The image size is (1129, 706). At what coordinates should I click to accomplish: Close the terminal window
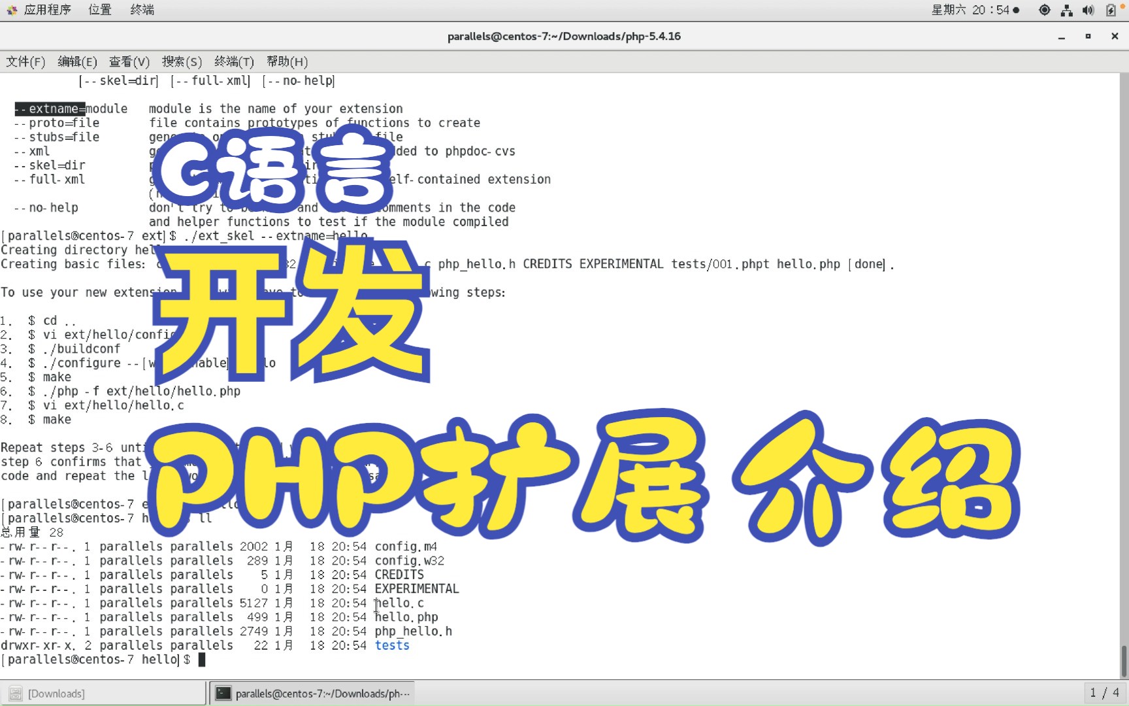[1115, 37]
